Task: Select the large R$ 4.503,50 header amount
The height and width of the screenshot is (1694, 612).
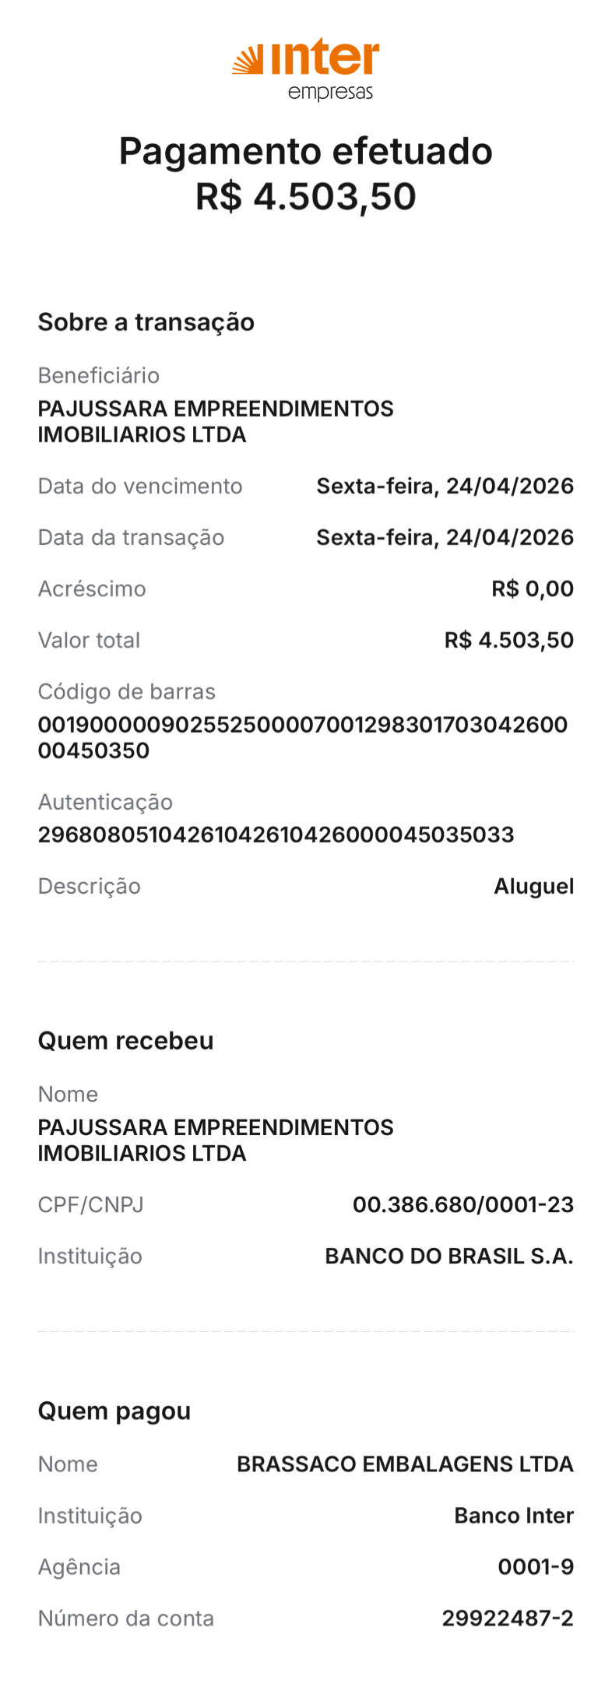Action: (305, 196)
